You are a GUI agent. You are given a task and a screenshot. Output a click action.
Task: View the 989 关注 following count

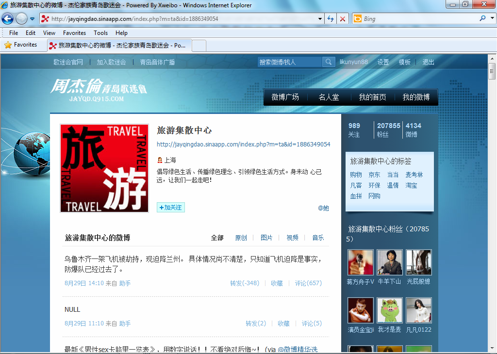354,130
